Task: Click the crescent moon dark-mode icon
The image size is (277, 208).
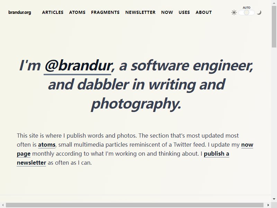Action: click(259, 12)
